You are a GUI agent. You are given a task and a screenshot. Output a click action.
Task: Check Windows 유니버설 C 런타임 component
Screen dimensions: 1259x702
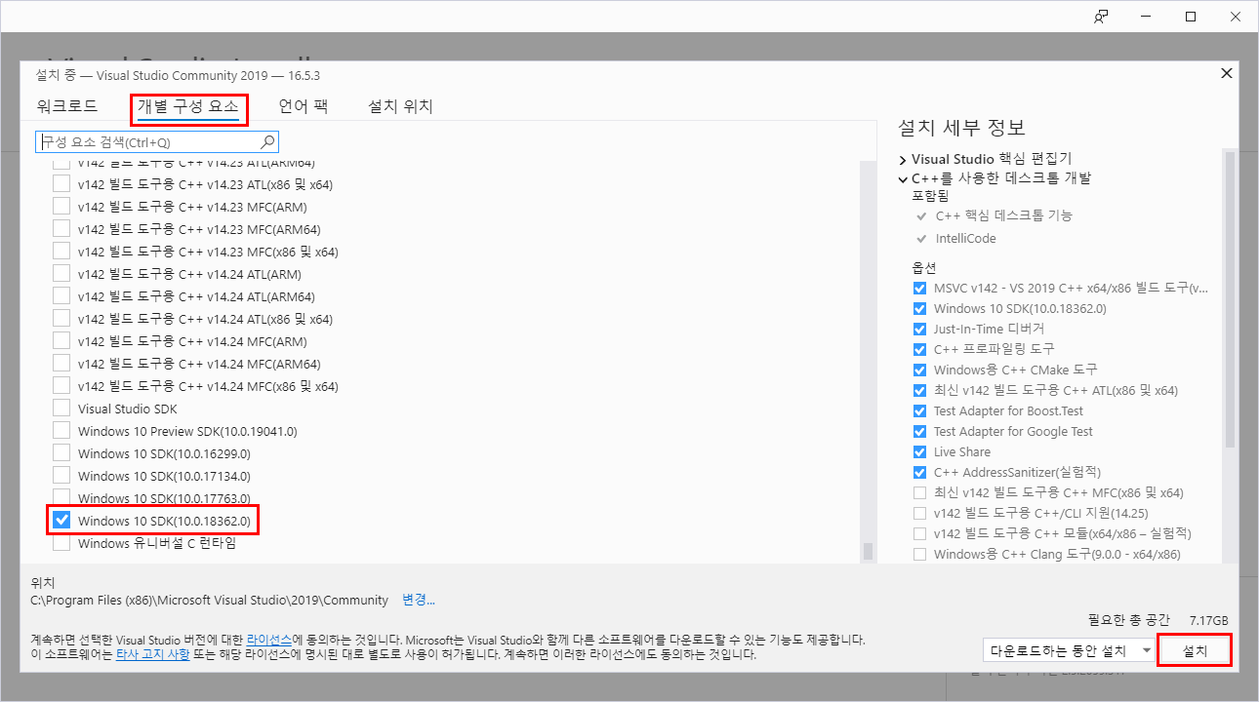point(61,543)
